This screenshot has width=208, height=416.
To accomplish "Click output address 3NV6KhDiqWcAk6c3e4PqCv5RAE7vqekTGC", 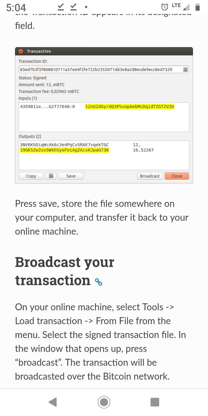I will (x=64, y=144).
